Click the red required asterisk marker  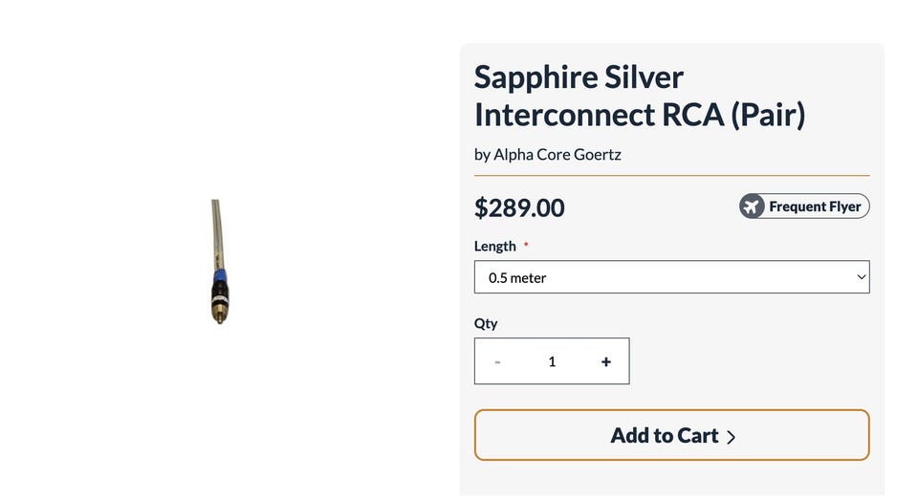pos(526,245)
